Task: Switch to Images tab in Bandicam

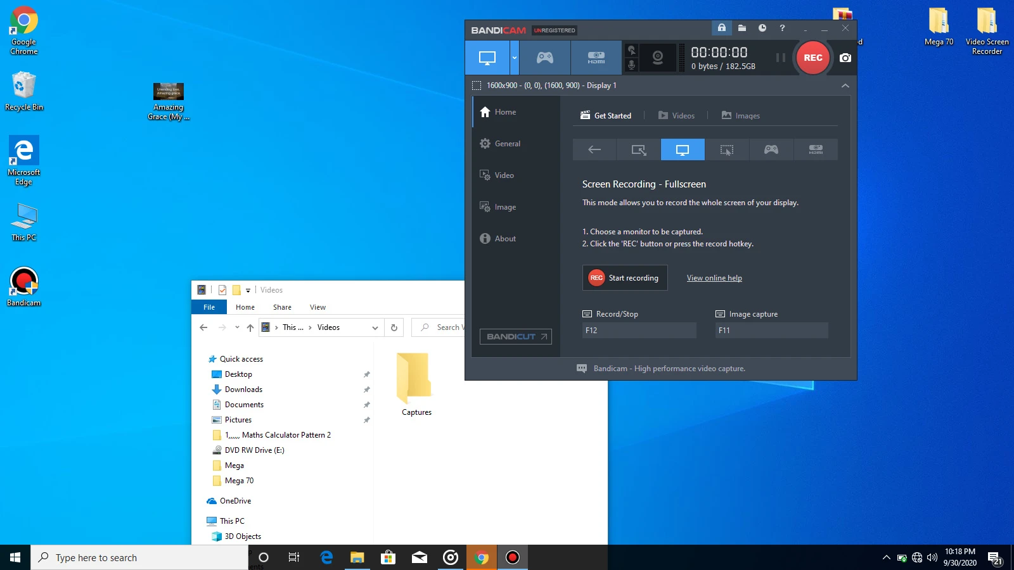Action: tap(741, 116)
